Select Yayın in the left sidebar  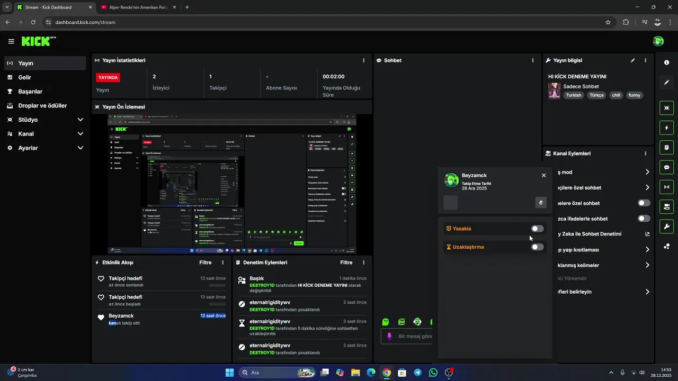pyautogui.click(x=44, y=63)
